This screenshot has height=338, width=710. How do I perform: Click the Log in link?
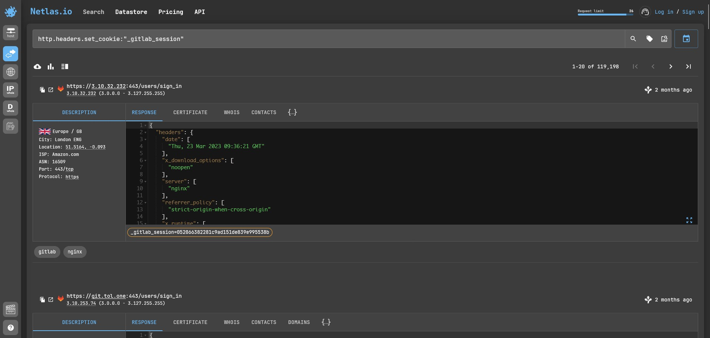(x=664, y=12)
